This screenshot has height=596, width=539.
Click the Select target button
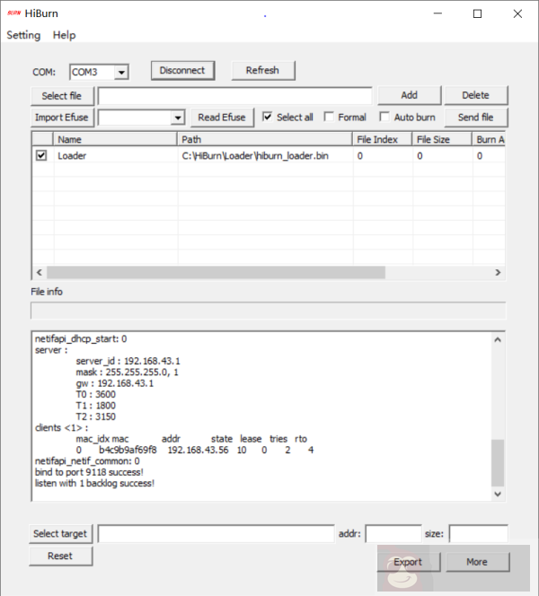pyautogui.click(x=60, y=534)
